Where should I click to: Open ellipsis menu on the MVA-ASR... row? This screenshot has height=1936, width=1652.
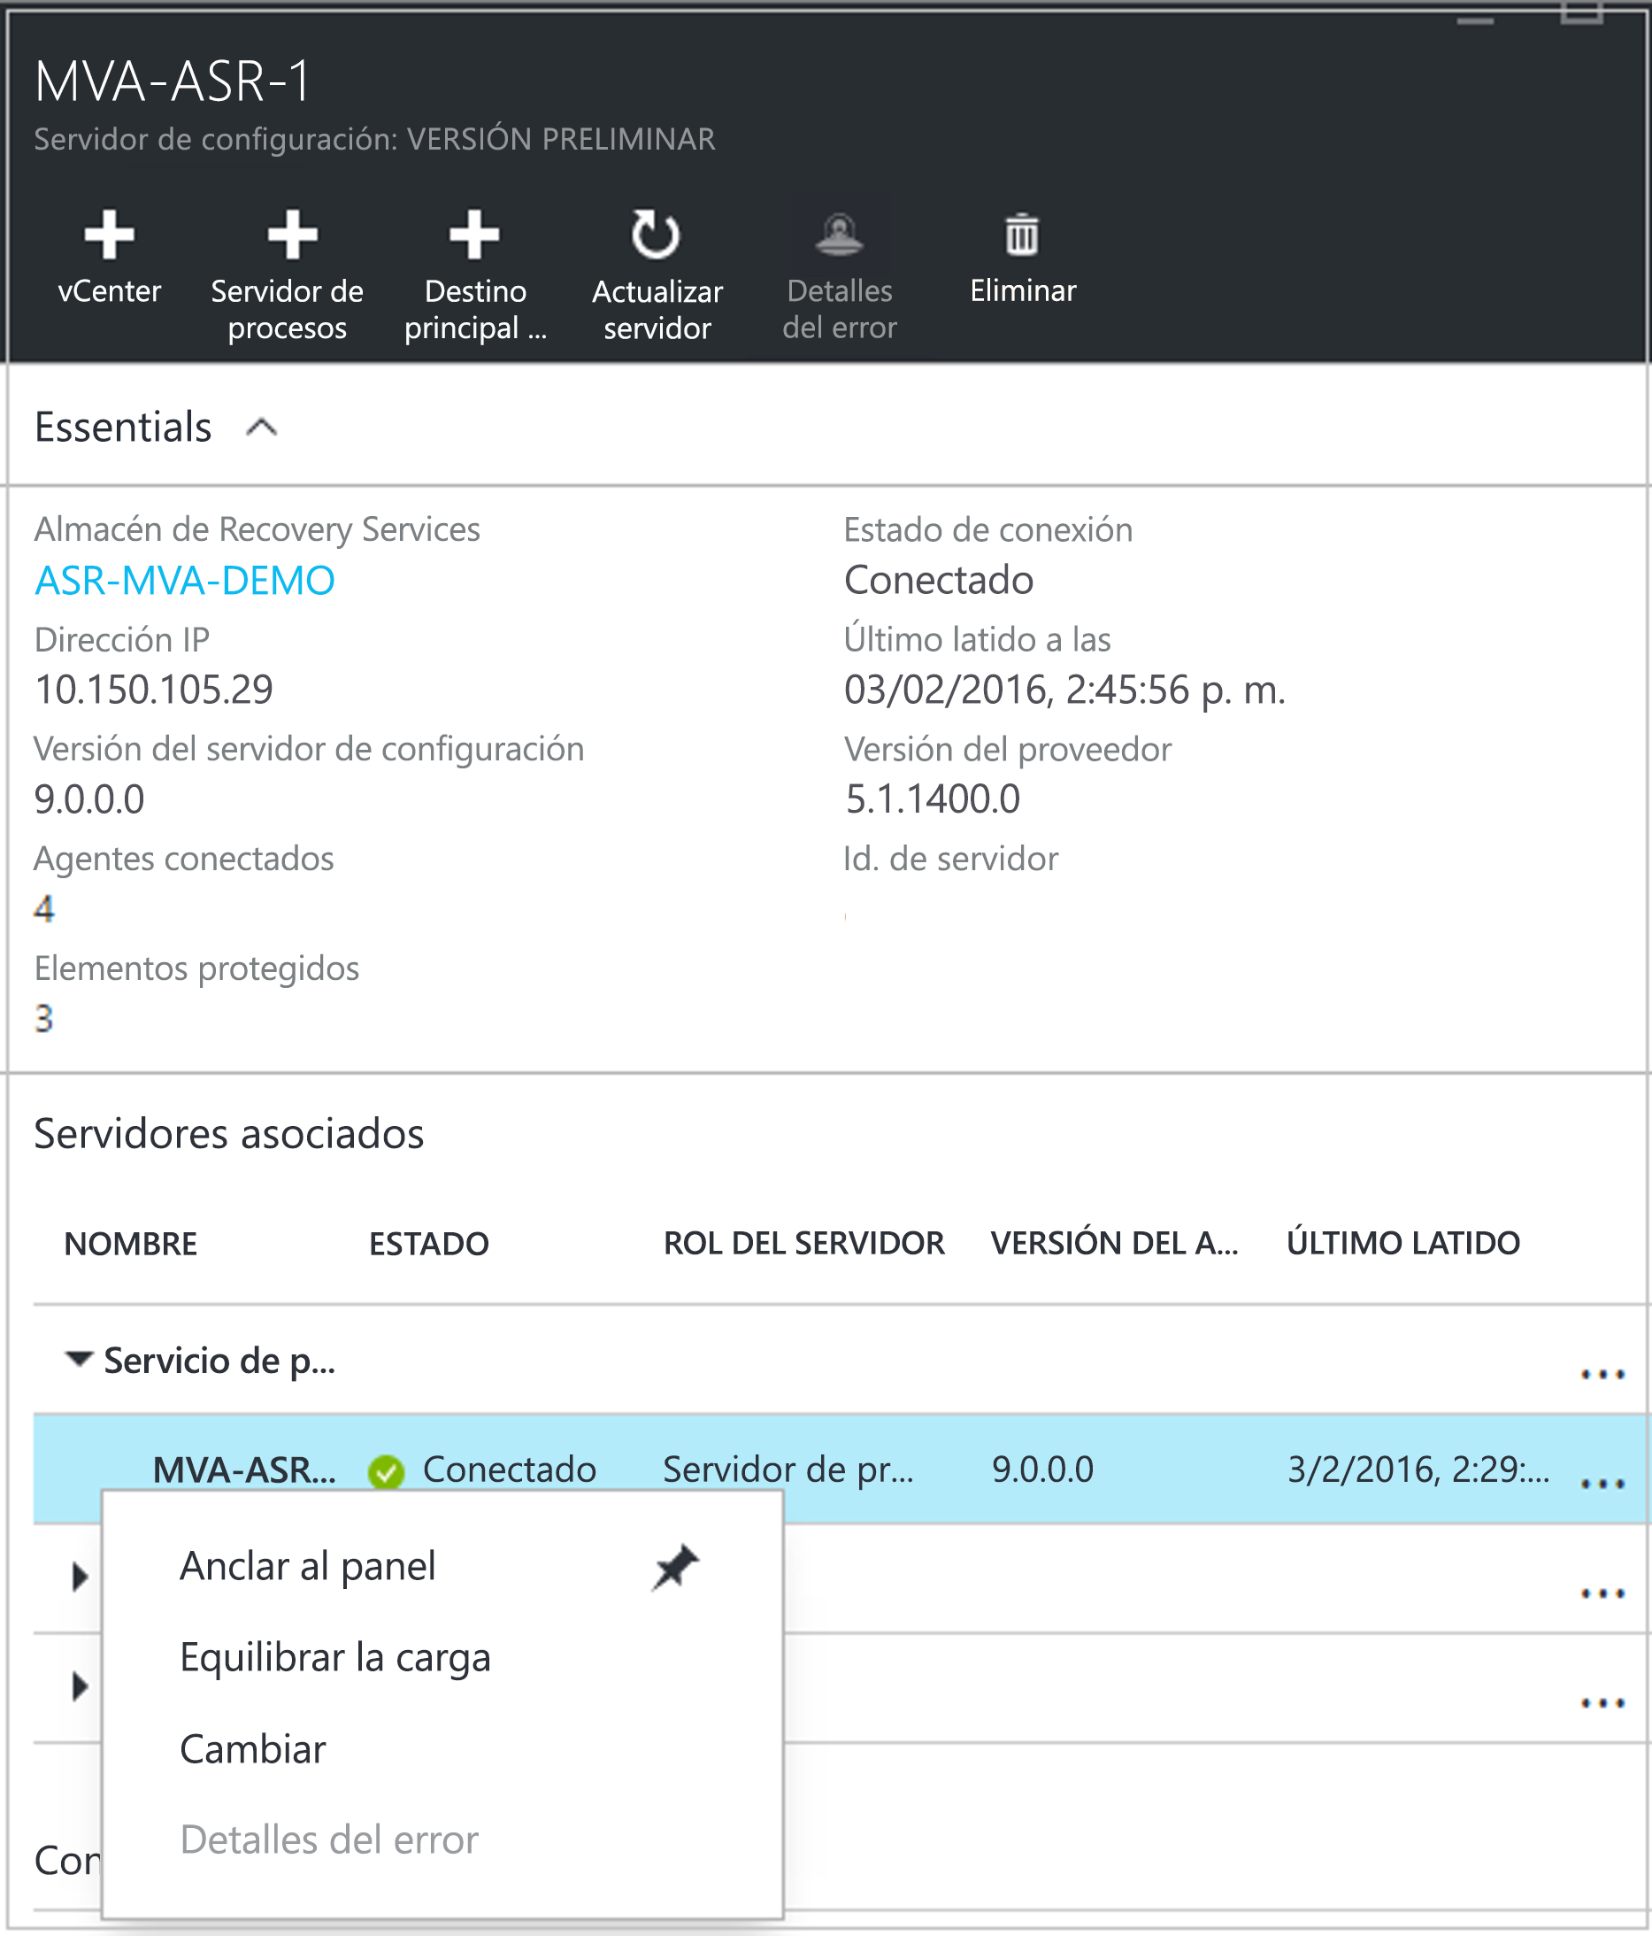pos(1602,1483)
